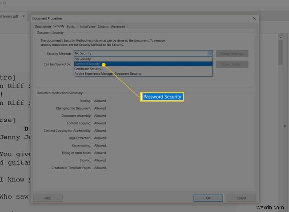Click the Show Details button
The height and width of the screenshot is (212, 289).
[232, 64]
